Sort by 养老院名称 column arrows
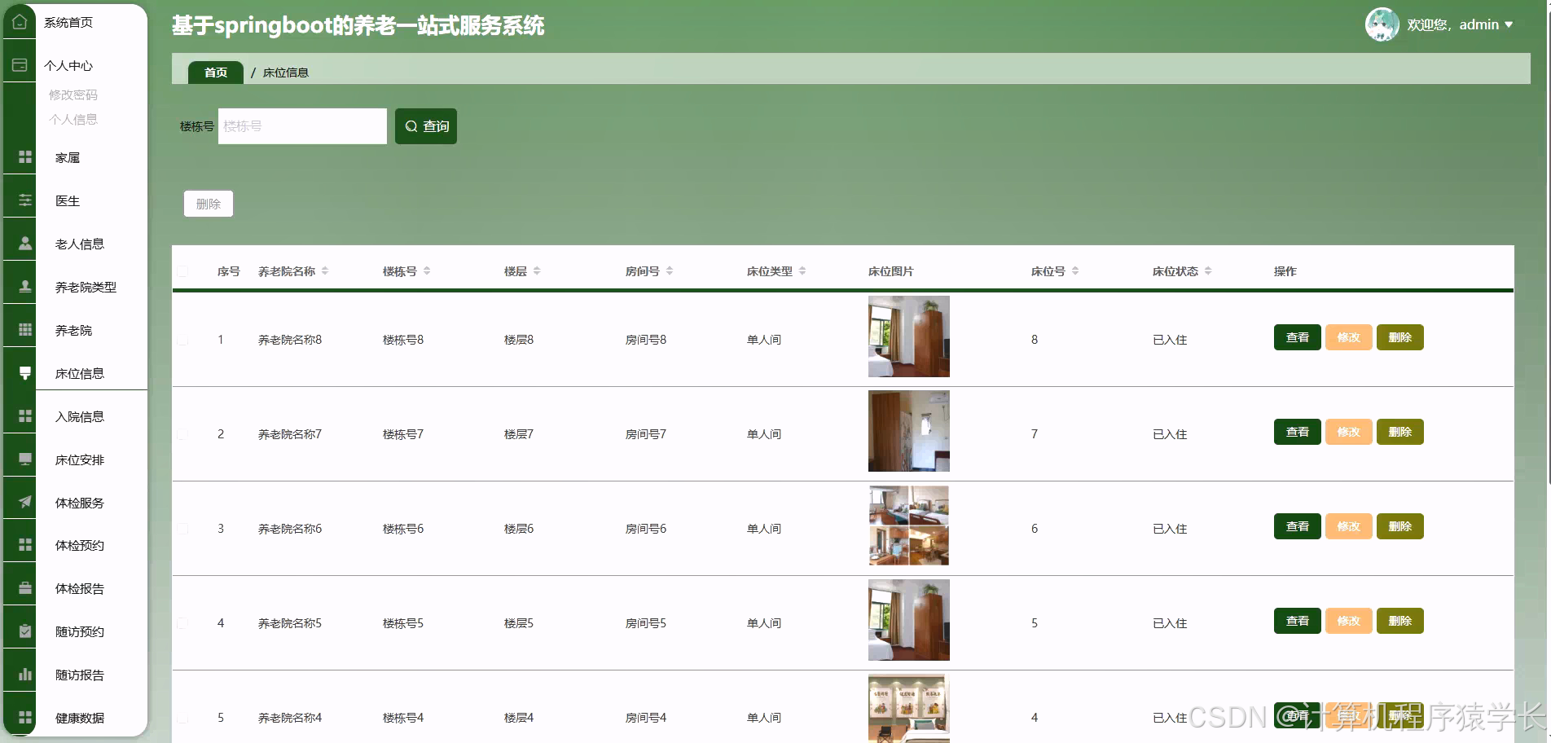The height and width of the screenshot is (743, 1551). tap(325, 270)
